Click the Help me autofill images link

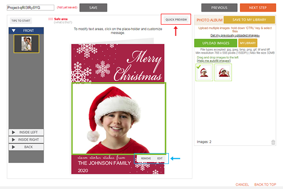pos(214,61)
